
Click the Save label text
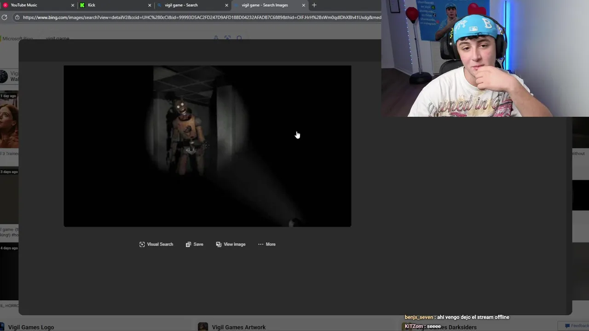click(x=198, y=244)
